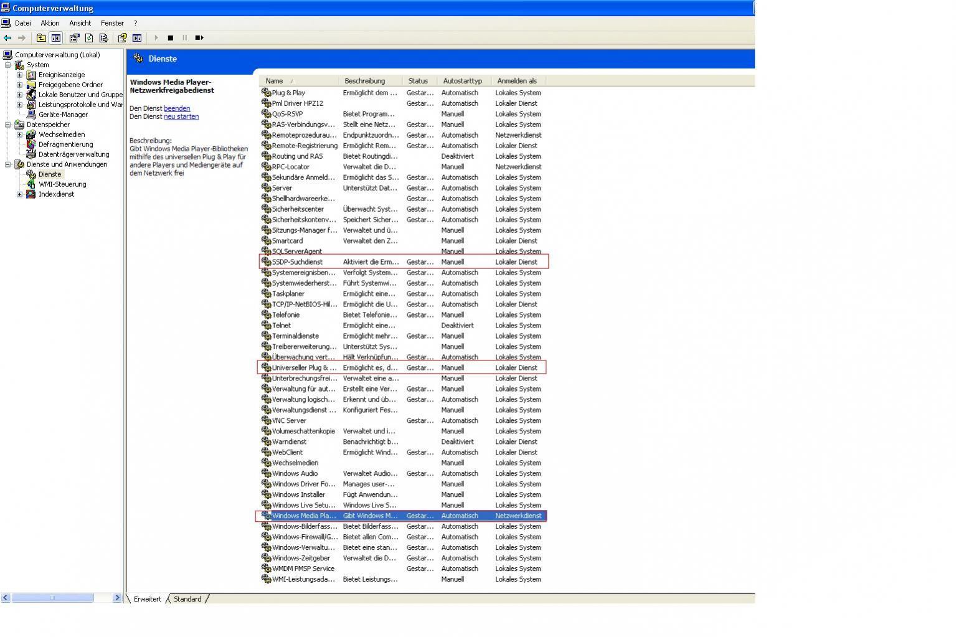Viewport: 956px width, 637px height.
Task: Click the Refresh toolbar icon
Action: point(89,38)
